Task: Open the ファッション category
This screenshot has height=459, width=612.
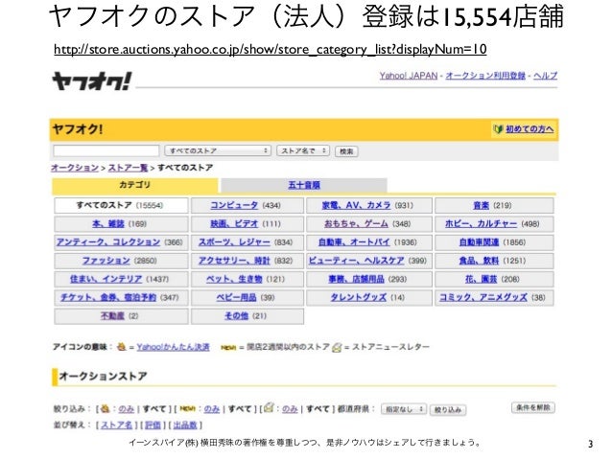Action: (106, 261)
